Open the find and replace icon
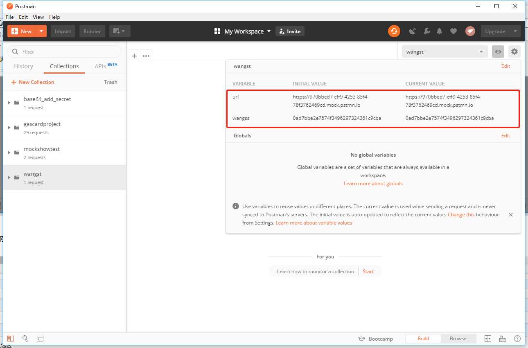This screenshot has width=528, height=348. [x=25, y=339]
